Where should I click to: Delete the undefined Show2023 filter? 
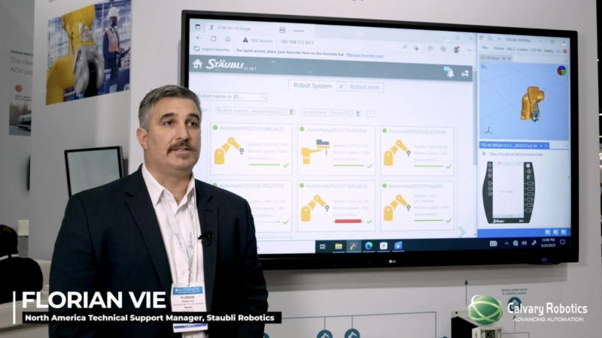[358, 113]
